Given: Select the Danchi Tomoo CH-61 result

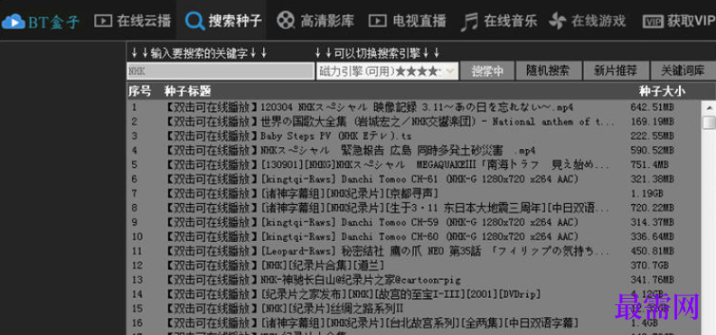Looking at the screenshot, I should coord(414,180).
